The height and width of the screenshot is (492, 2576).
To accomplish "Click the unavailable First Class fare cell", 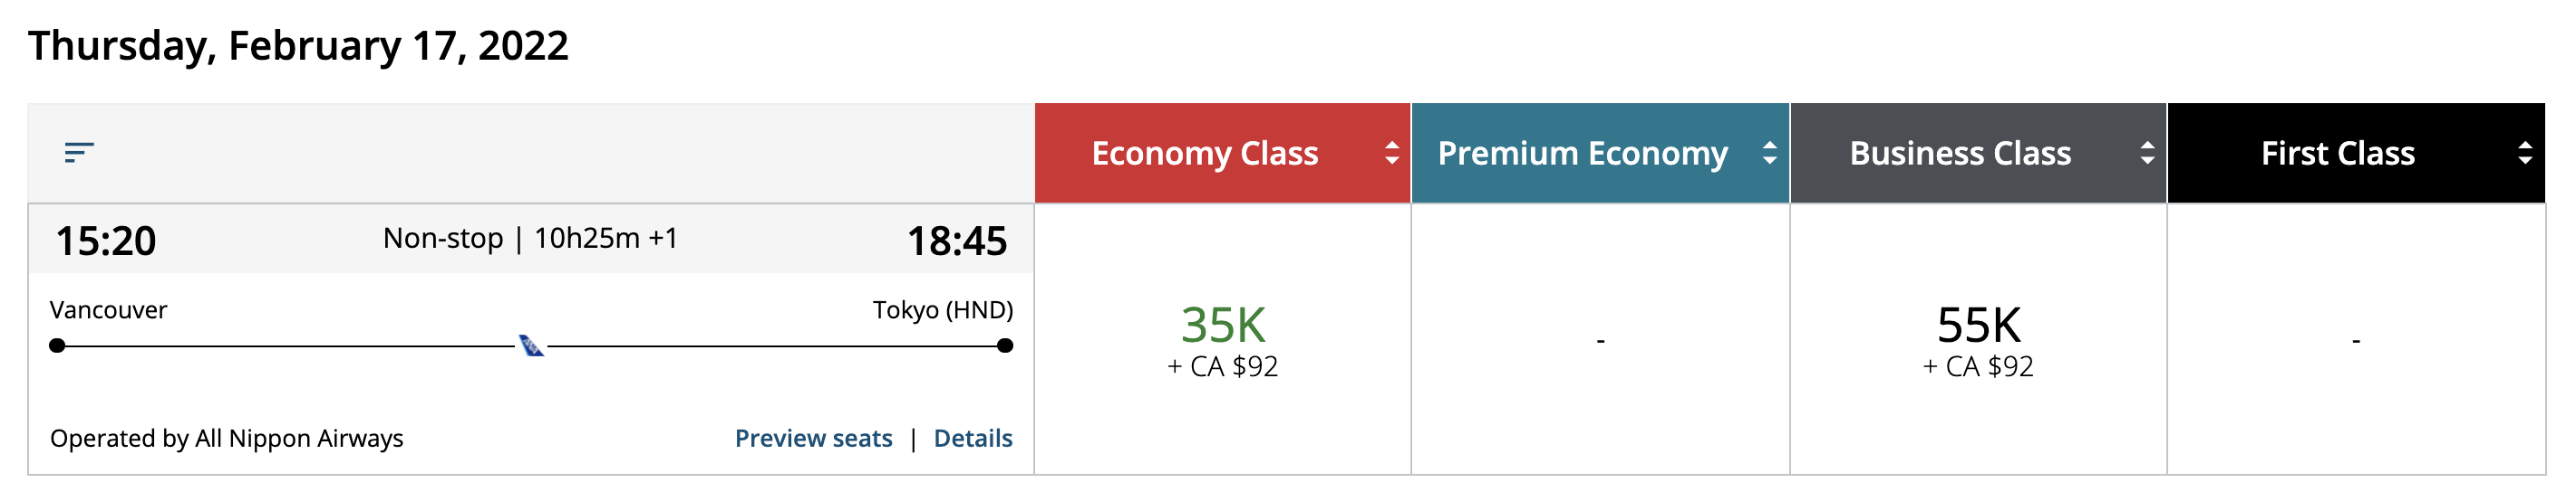I will click(x=2356, y=340).
